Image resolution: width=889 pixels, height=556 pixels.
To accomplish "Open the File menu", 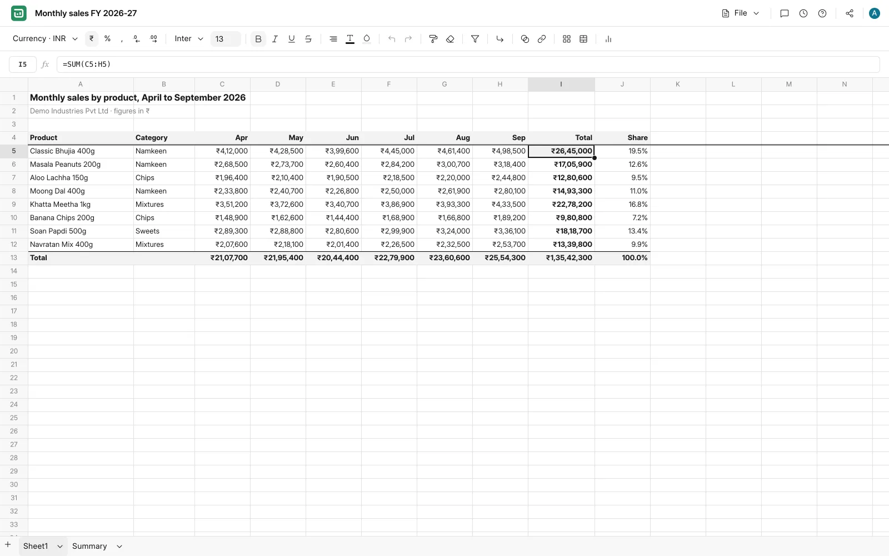I will tap(741, 13).
